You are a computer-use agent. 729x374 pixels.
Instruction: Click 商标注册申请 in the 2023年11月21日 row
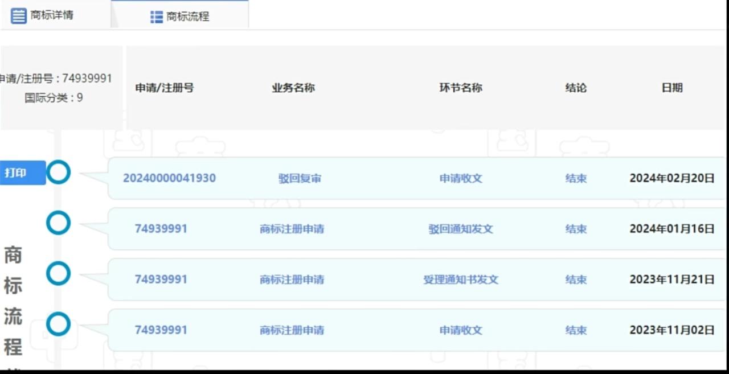pyautogui.click(x=292, y=280)
